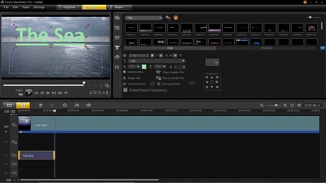Open the font face dropdown
Viewport: 326px width, 183px height.
tap(156, 61)
